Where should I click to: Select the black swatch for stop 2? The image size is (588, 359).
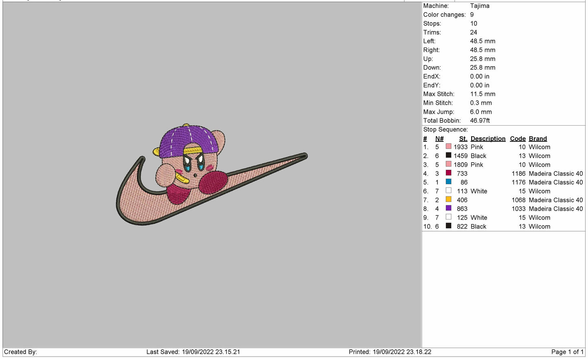(448, 156)
